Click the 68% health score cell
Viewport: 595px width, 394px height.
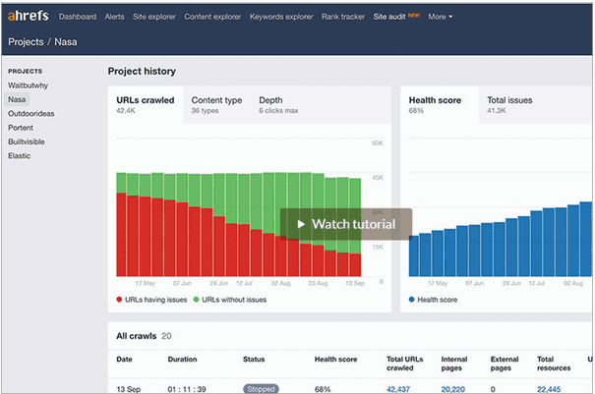tap(323, 389)
